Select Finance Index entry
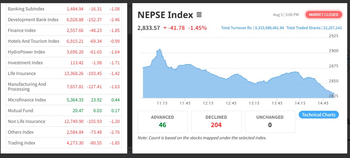The image size is (350, 158). (x=22, y=30)
